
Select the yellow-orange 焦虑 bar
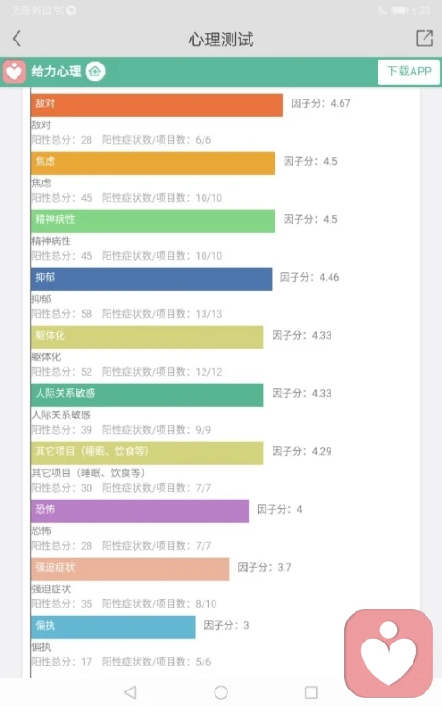154,163
